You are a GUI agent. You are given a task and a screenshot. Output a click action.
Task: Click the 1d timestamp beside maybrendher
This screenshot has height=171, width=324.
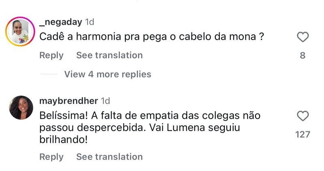click(x=105, y=101)
